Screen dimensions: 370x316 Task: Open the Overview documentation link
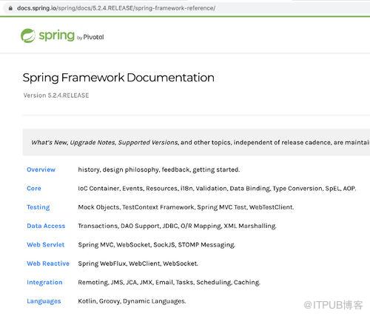pos(41,169)
